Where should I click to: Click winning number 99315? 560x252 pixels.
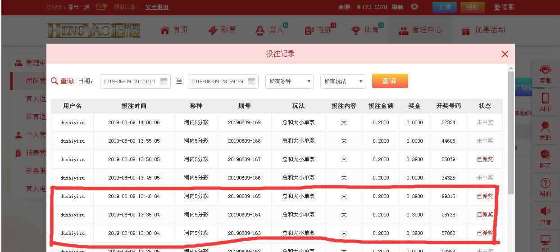[448, 196]
